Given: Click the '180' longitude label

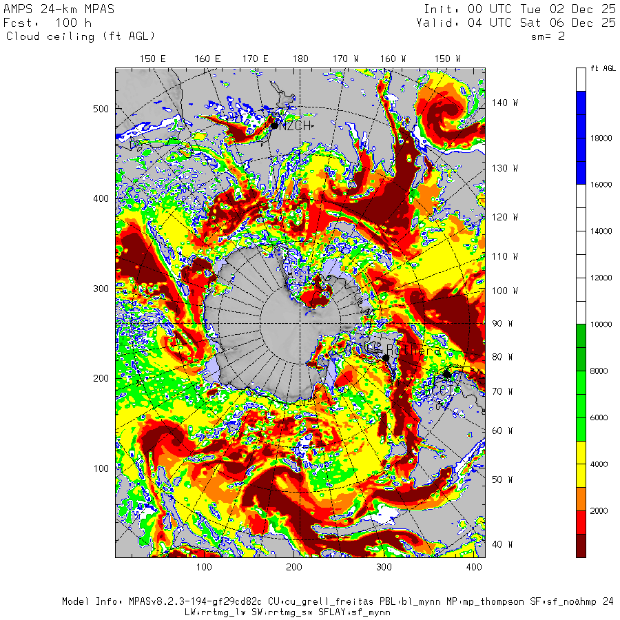Looking at the screenshot, I should [300, 59].
